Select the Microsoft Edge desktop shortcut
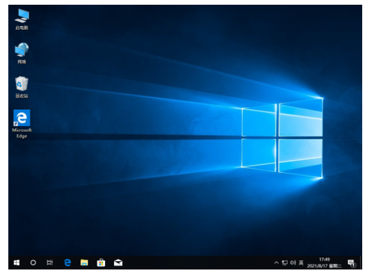Image resolution: width=380 pixels, height=276 pixels. point(22,124)
